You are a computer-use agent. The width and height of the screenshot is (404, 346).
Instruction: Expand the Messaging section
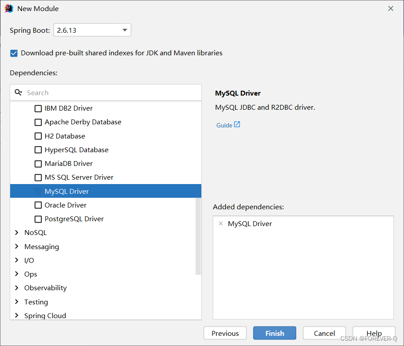(x=17, y=246)
